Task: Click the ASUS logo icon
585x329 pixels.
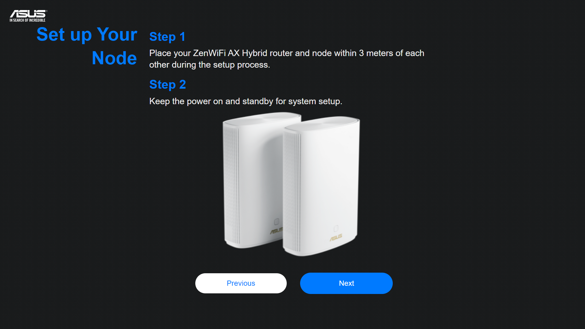Action: point(28,15)
